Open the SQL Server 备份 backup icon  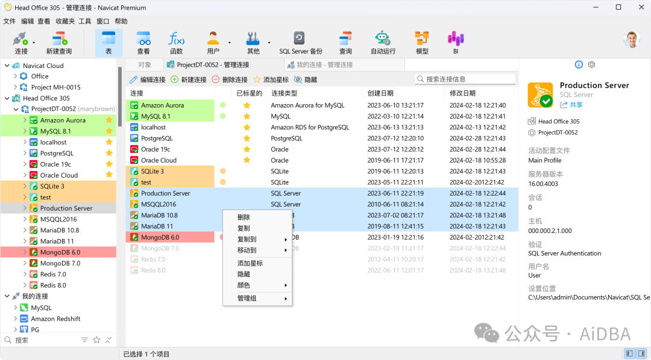point(300,38)
